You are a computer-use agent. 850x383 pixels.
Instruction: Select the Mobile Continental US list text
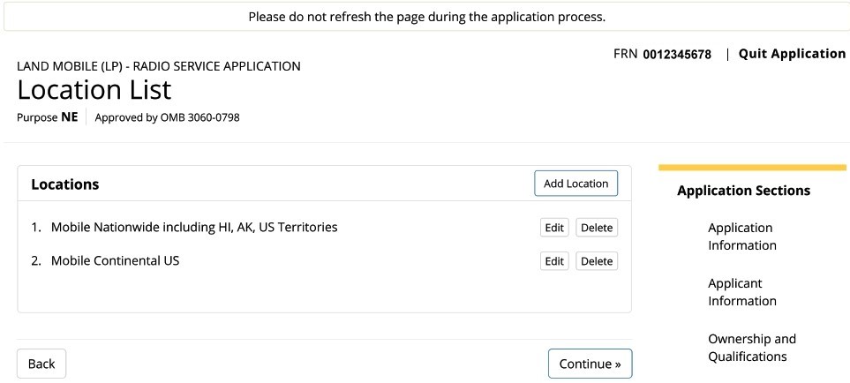[115, 260]
